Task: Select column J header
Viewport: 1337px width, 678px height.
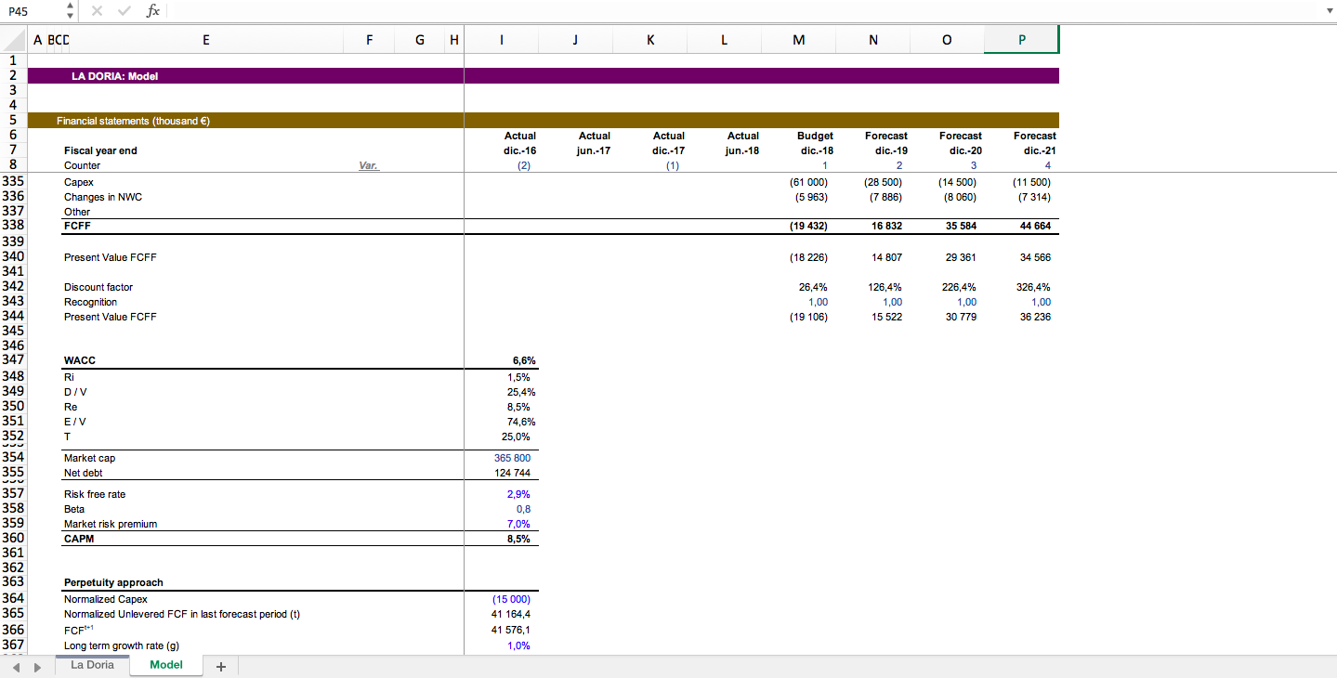Action: click(x=575, y=40)
